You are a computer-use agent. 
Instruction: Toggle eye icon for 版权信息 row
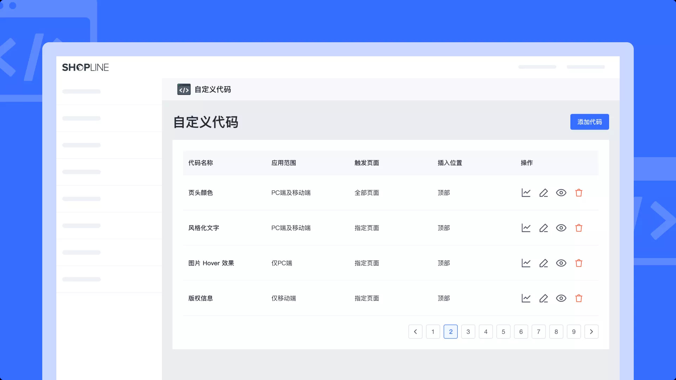561,298
